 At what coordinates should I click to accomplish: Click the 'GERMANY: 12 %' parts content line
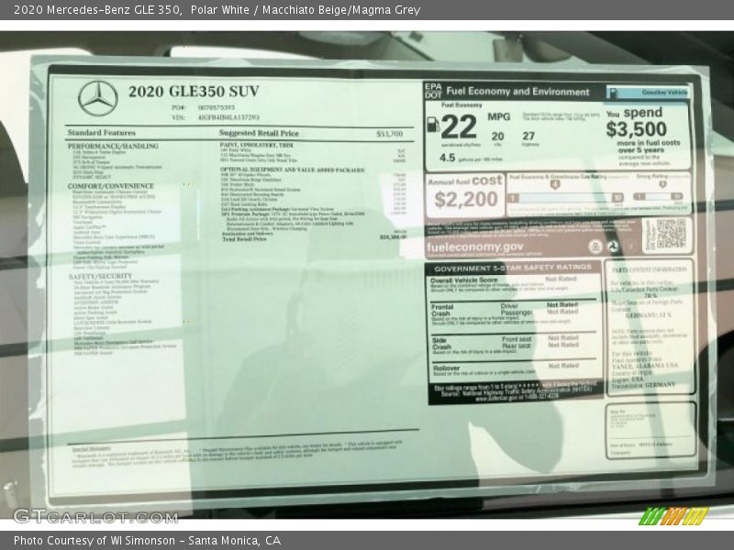(x=648, y=315)
